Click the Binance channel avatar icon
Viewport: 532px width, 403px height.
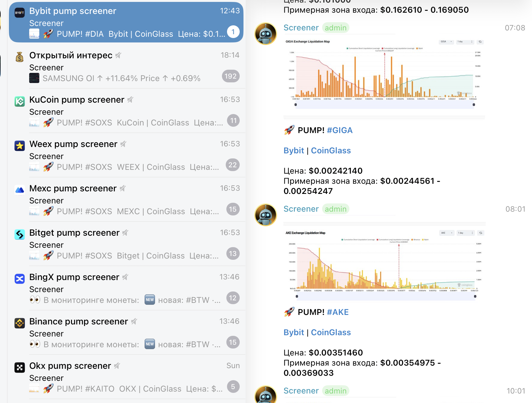20,323
